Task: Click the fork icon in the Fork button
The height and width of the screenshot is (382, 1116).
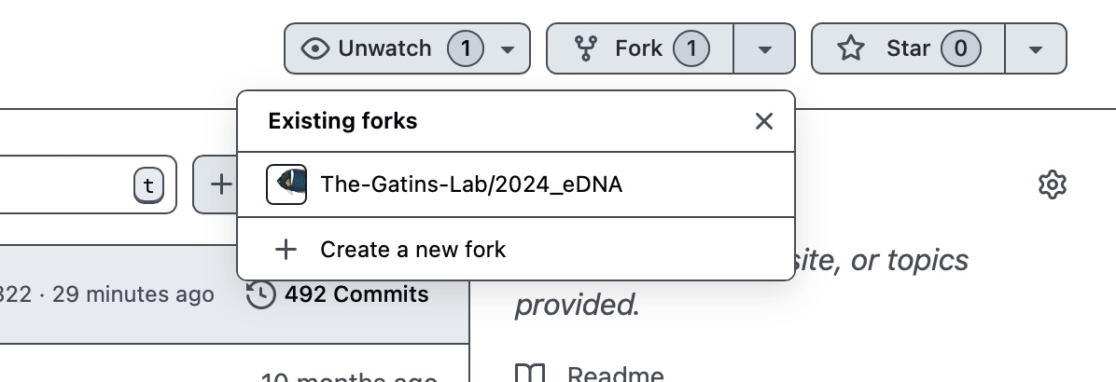Action: [x=586, y=48]
